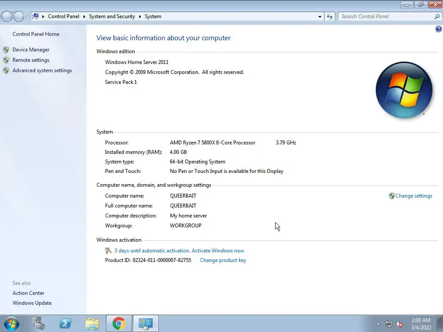
Task: Click the address bar computer icon
Action: click(x=35, y=16)
